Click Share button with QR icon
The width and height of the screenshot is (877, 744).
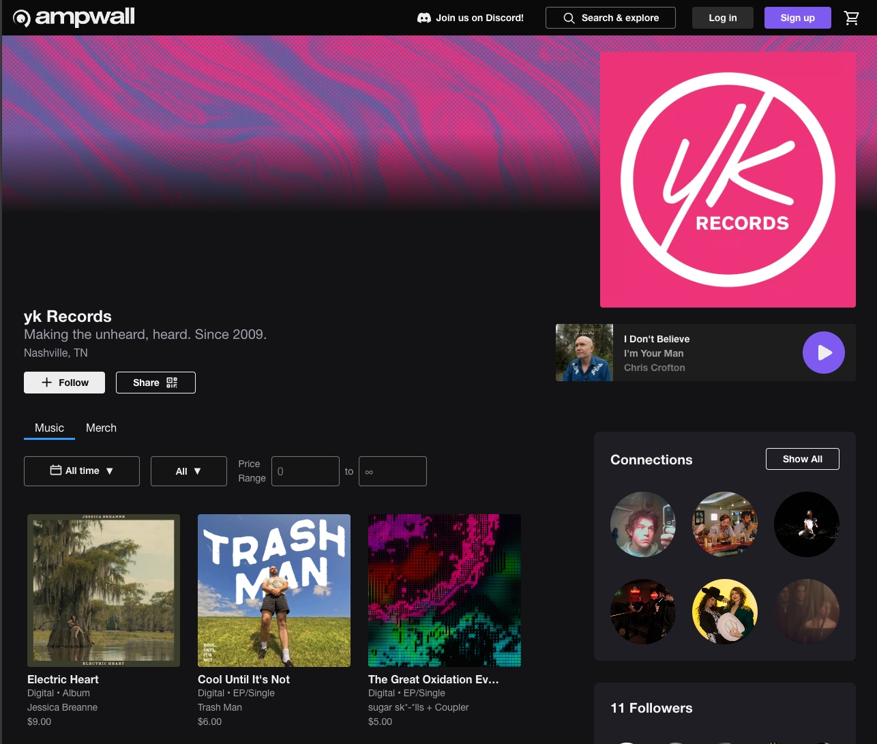(155, 383)
